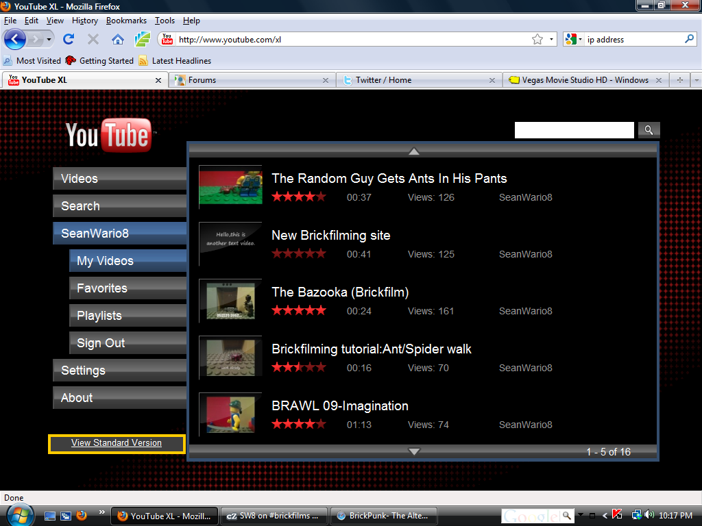Reload the page with the refresh icon
Viewport: 702px width, 526px height.
[69, 39]
